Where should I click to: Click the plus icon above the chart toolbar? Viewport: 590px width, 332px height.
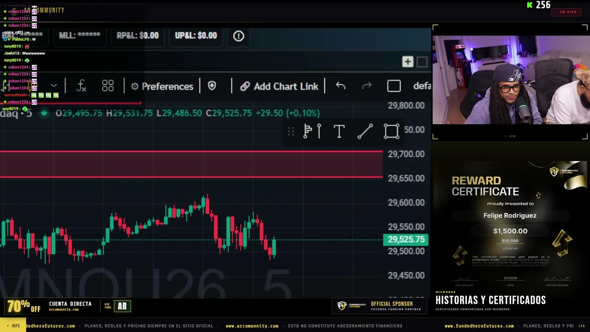407,62
